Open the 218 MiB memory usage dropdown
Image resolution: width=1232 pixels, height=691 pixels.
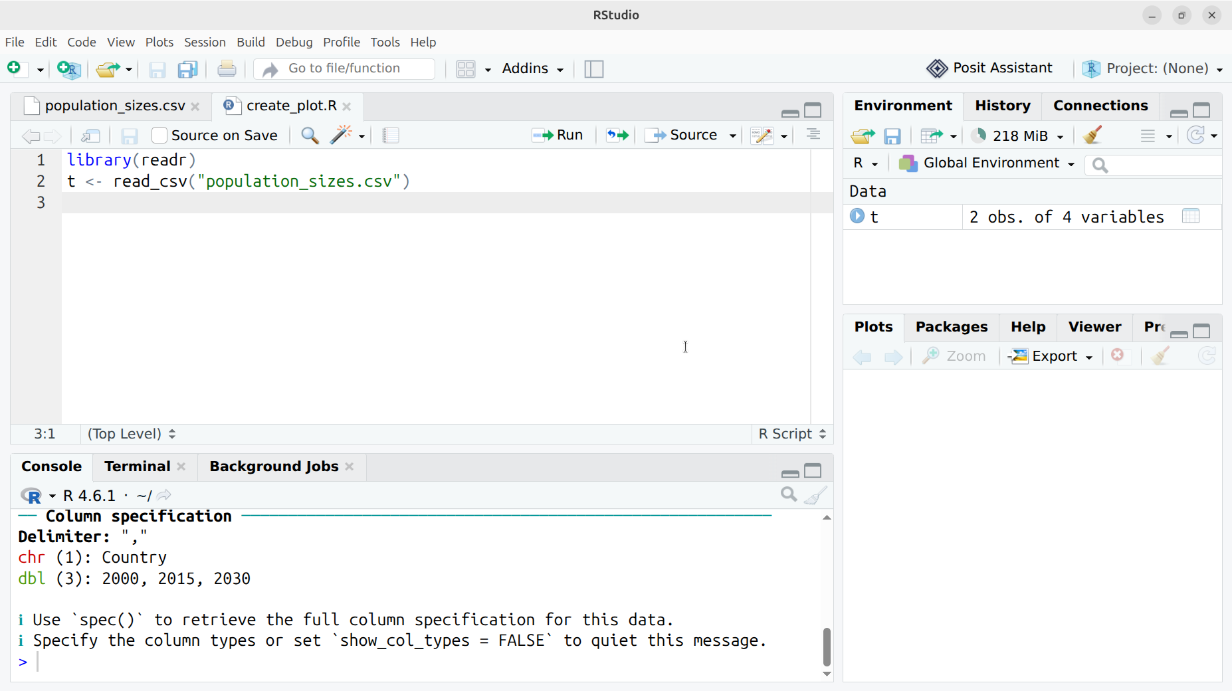click(1017, 136)
